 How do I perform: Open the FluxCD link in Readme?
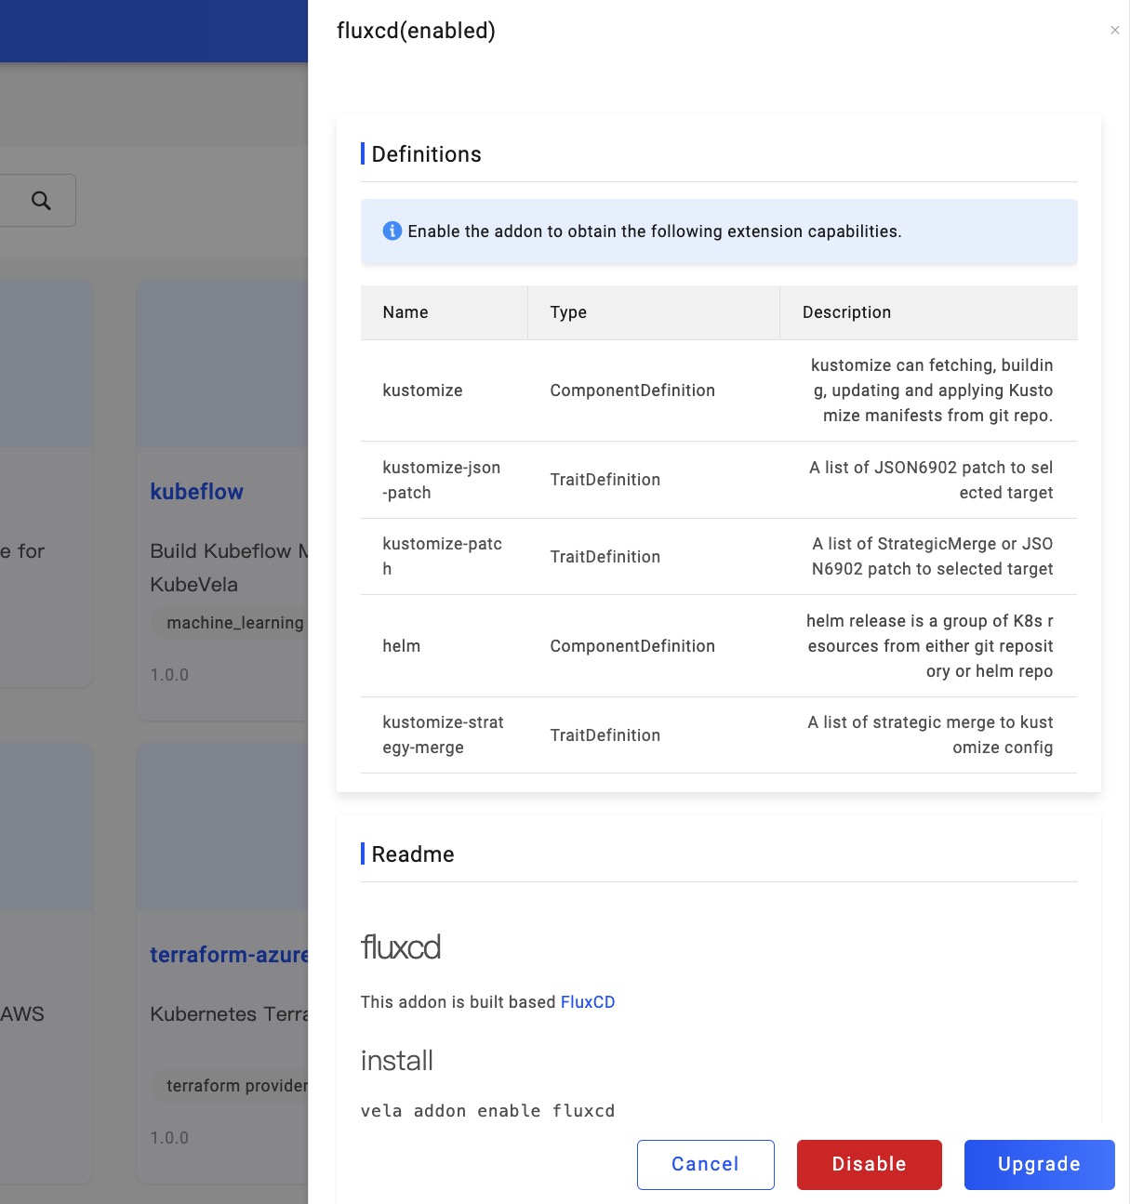pos(587,1001)
